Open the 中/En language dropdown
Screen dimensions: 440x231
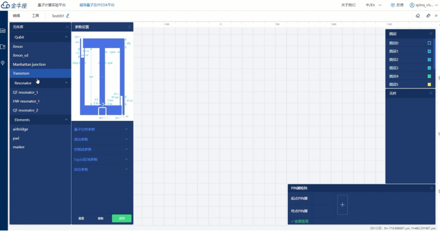pos(373,5)
